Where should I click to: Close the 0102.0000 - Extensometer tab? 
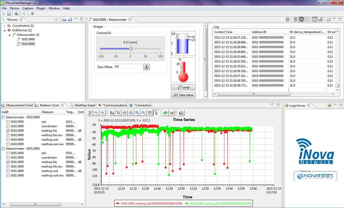(130, 20)
